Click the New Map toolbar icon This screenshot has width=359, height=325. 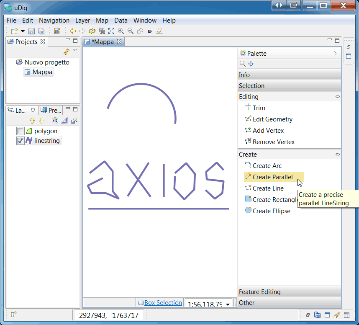click(x=57, y=31)
